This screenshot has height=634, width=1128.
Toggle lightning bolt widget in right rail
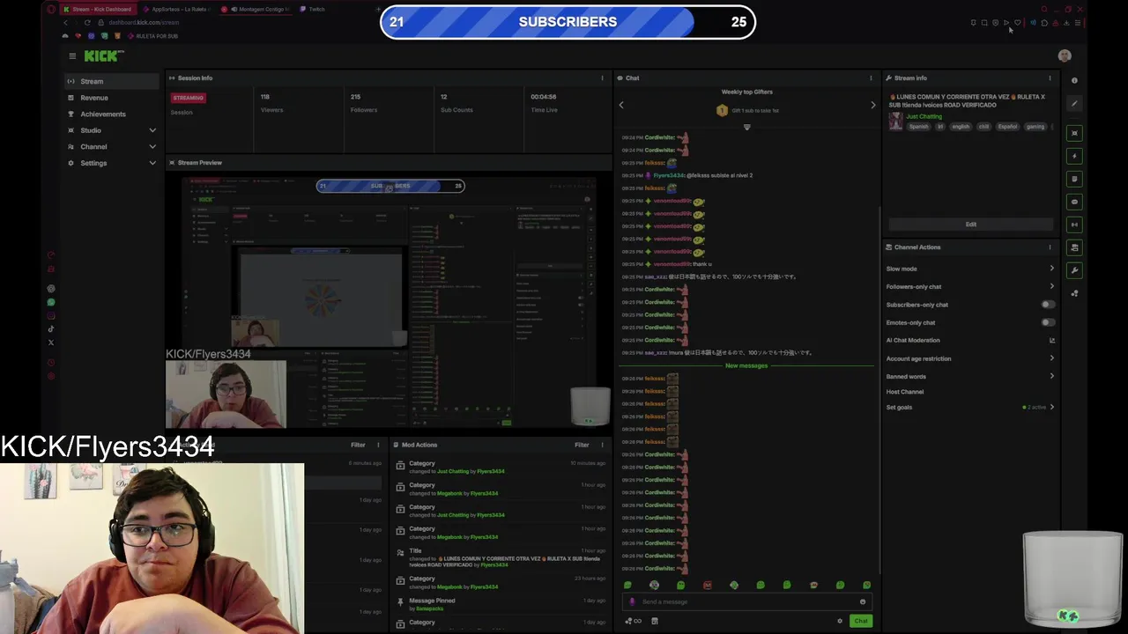click(x=1074, y=156)
